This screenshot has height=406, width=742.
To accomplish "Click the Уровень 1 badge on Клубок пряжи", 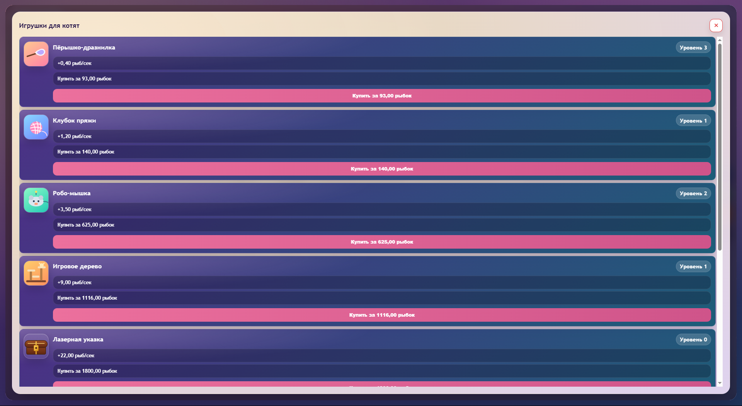I will click(x=693, y=121).
